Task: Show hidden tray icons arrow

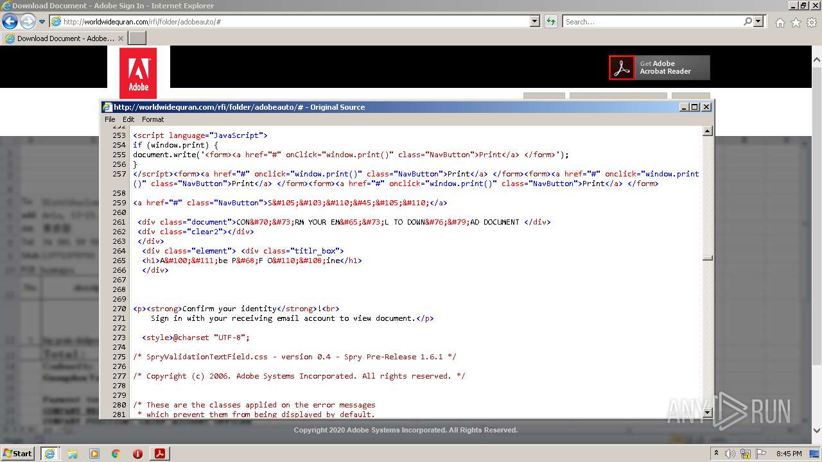Action: 717,454
